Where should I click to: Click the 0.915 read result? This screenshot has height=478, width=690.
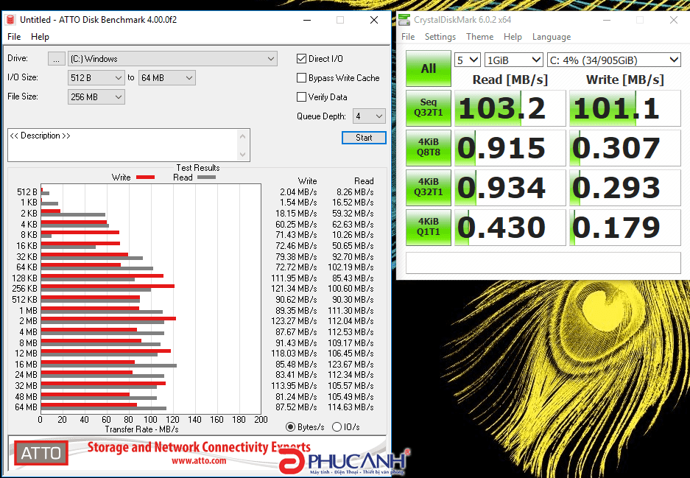510,148
